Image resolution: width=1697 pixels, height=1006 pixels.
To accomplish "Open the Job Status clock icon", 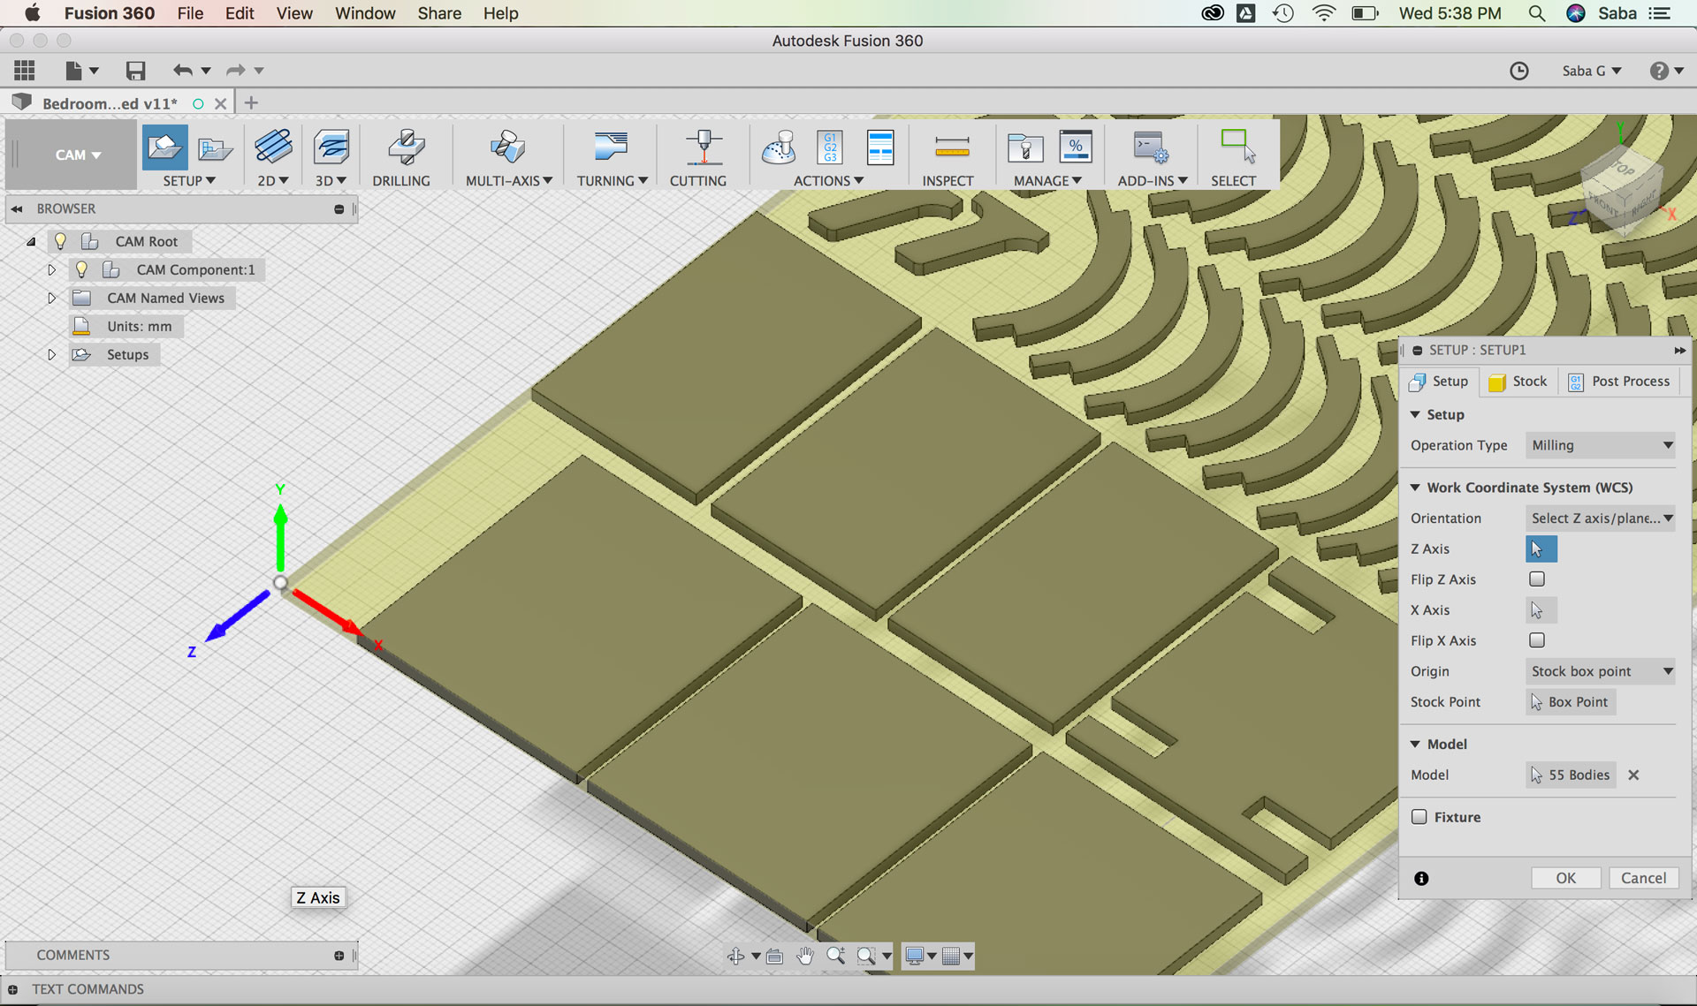I will coord(1518,71).
